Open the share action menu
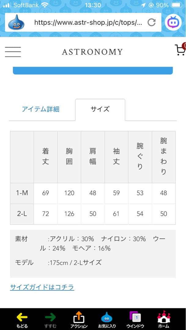Image resolution: width=186 pixels, height=330 pixels. point(79,320)
